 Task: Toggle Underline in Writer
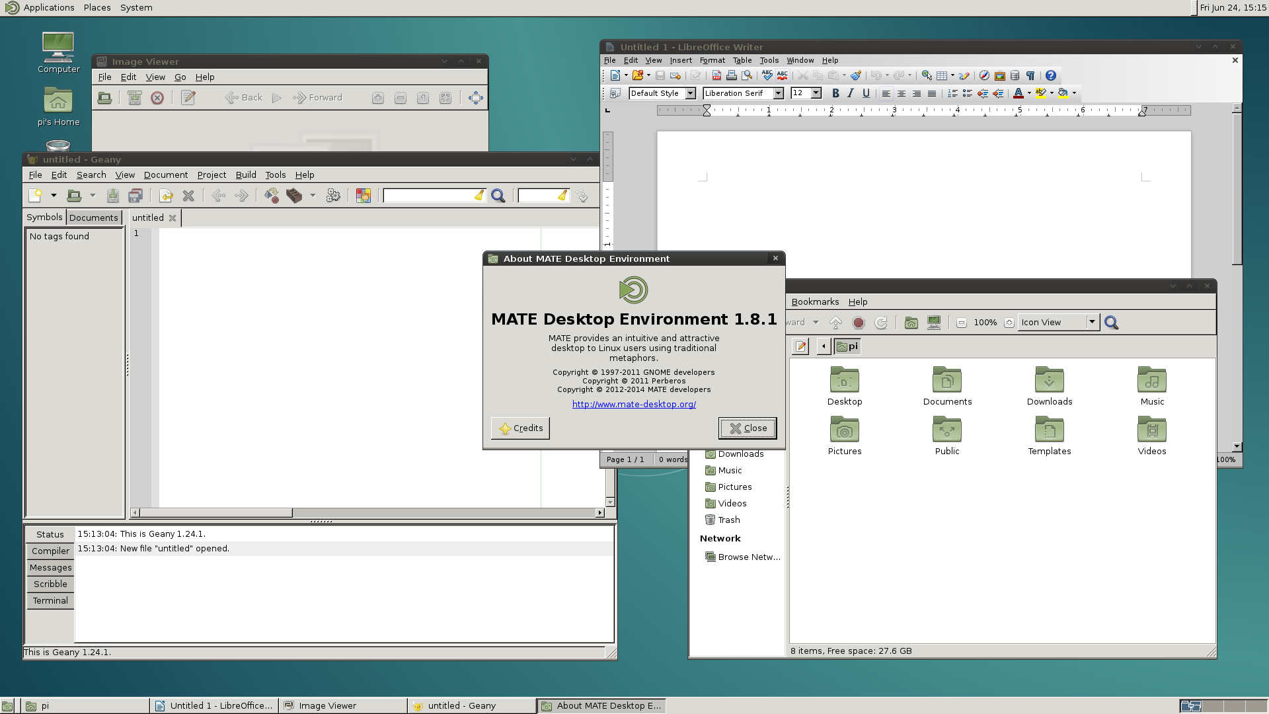(x=866, y=93)
